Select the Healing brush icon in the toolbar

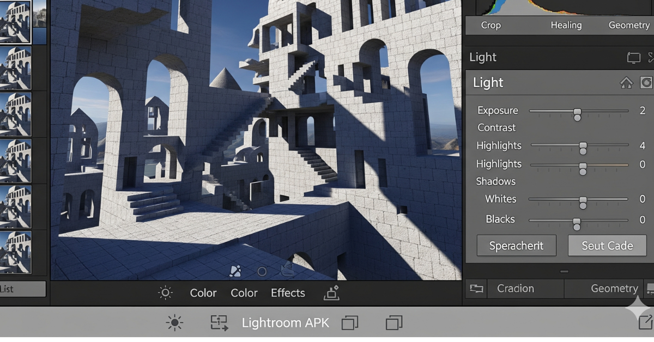(566, 25)
